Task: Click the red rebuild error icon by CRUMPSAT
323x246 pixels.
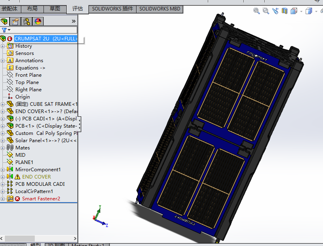Action: coord(10,39)
